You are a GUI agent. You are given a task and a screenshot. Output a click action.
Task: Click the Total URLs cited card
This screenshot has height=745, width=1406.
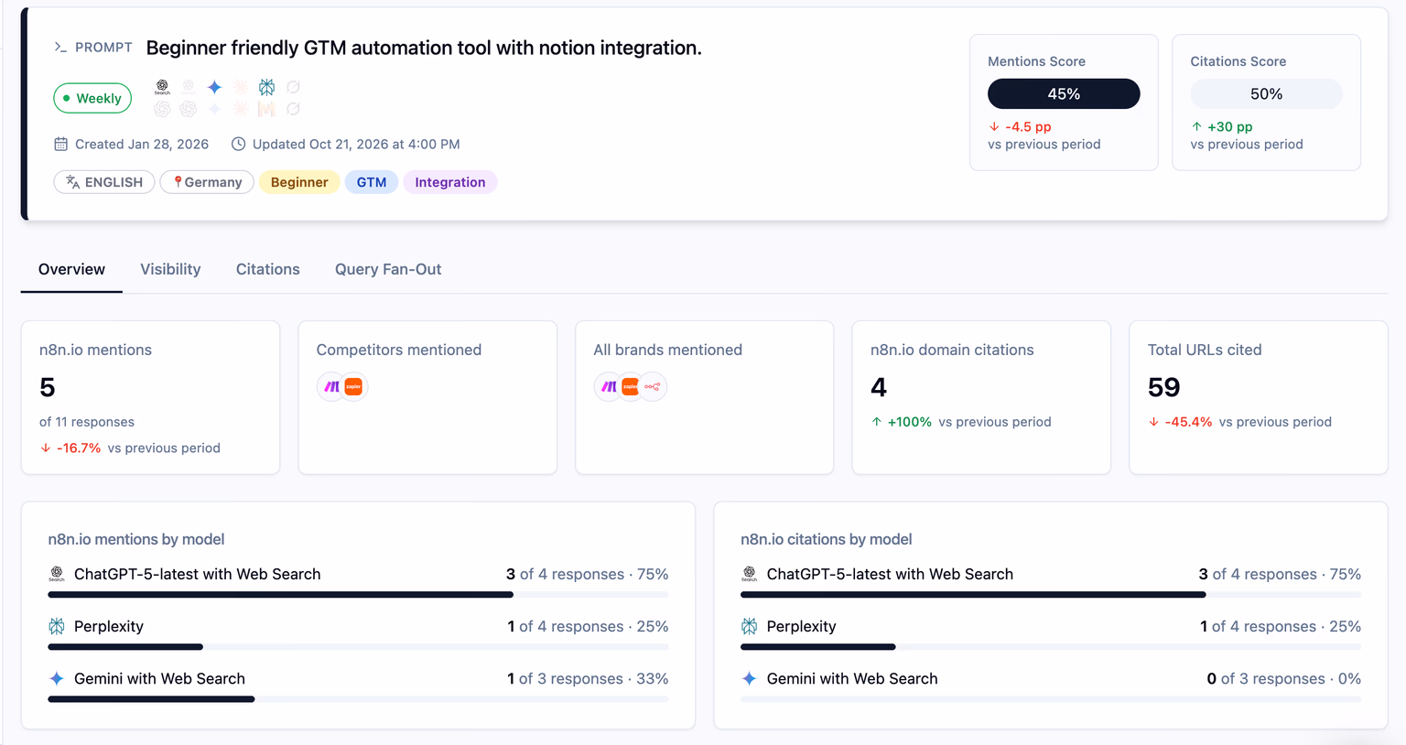(x=1259, y=397)
